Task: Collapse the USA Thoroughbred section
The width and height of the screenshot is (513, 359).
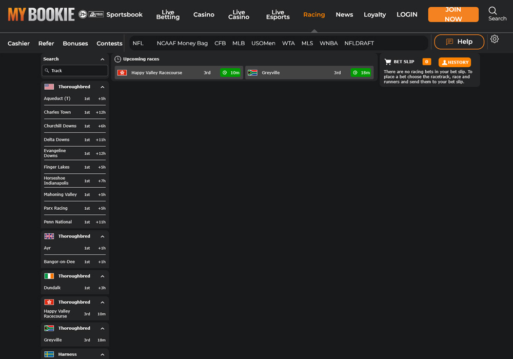Action: pos(102,87)
